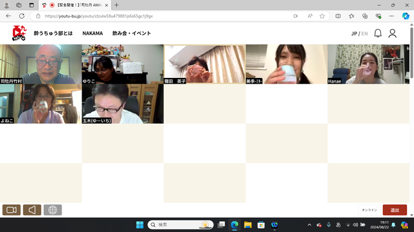This screenshot has width=414, height=232.
Task: Open browser essentials heart icon
Action: coord(378,16)
